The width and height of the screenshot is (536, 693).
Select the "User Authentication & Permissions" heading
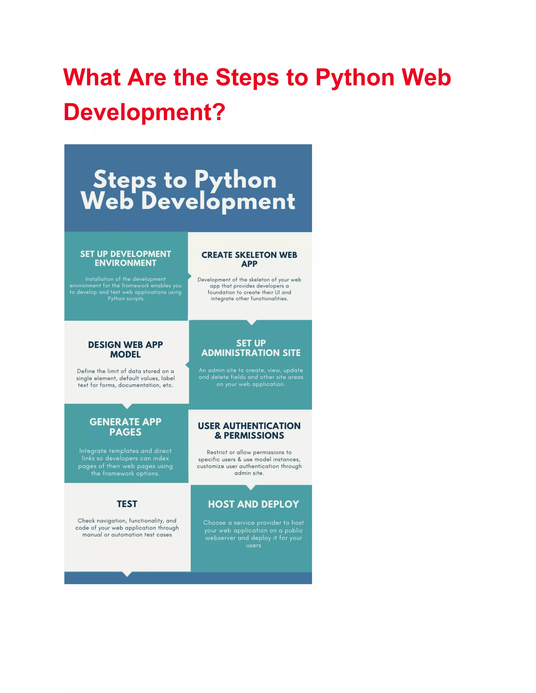249,431
